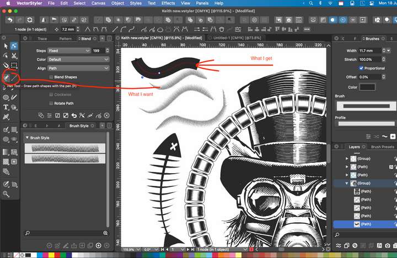
Task: Switch to the Untitled-1 document tab
Action: [x=233, y=38]
